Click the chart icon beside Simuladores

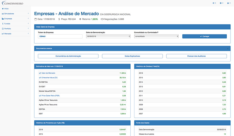click(x=3, y=14)
